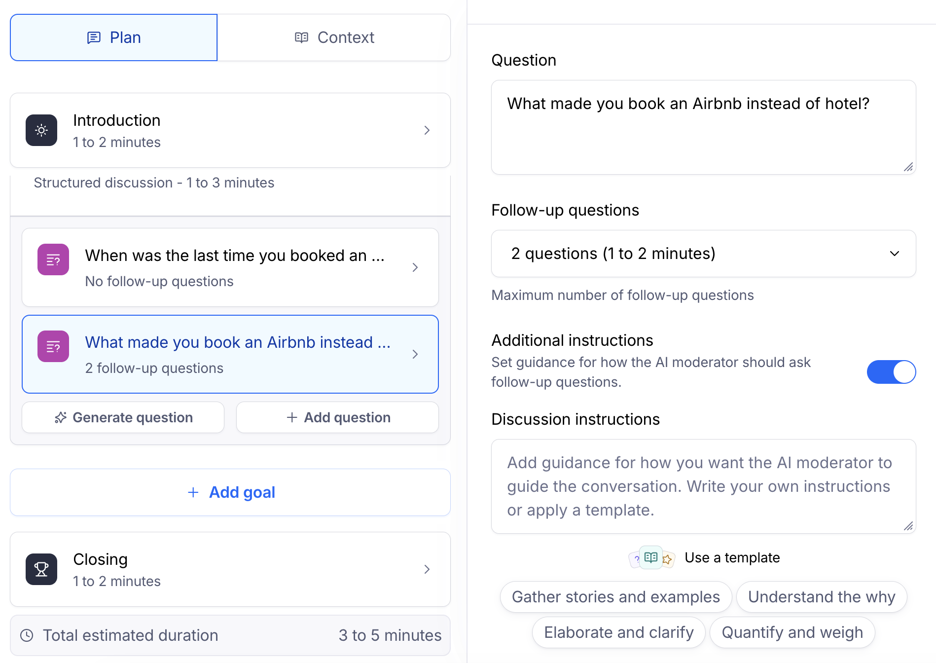Click the plus icon next to Add goal
The height and width of the screenshot is (663, 936).
pos(193,492)
